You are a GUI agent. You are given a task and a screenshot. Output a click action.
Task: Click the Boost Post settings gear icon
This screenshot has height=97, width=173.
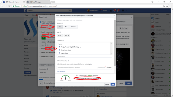pyautogui.click(x=41, y=83)
